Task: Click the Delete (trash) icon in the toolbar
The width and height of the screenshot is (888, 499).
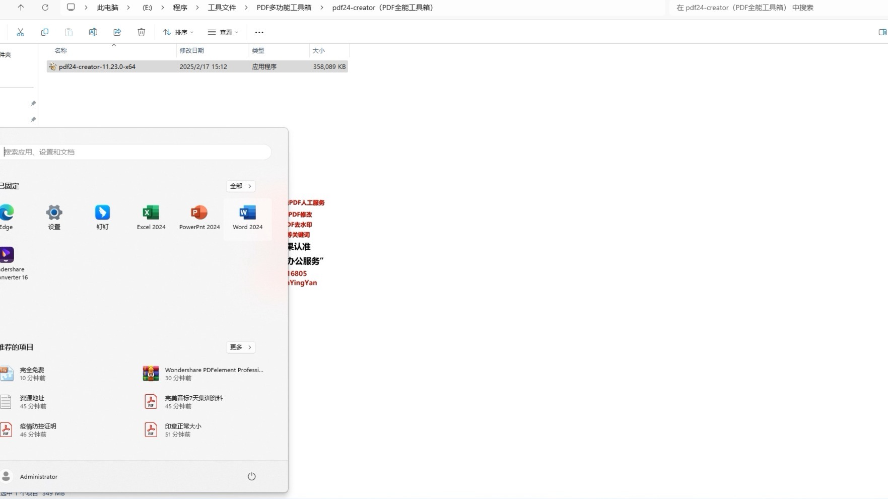Action: (x=141, y=32)
